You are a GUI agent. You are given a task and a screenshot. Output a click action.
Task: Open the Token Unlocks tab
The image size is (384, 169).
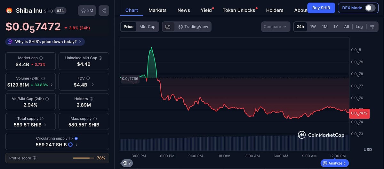239,10
